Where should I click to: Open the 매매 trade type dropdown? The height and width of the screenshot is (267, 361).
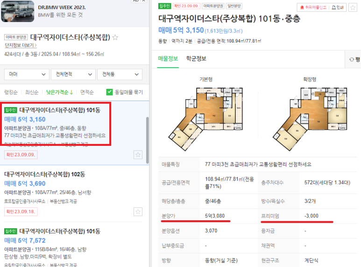[27, 74]
